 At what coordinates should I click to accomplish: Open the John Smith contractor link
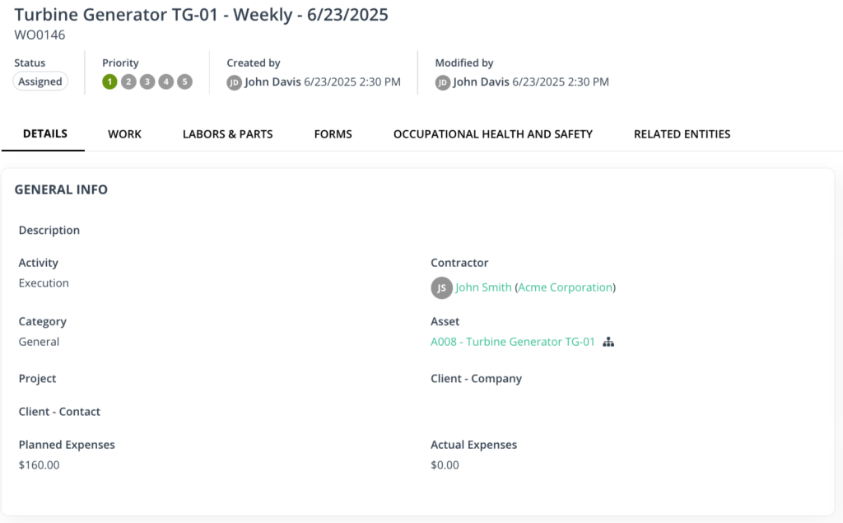(x=482, y=287)
